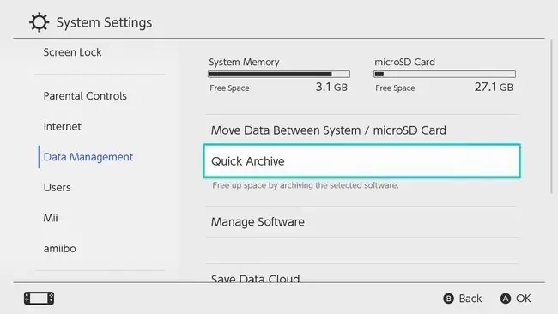Select the highlighted Quick Archive option

[362, 161]
